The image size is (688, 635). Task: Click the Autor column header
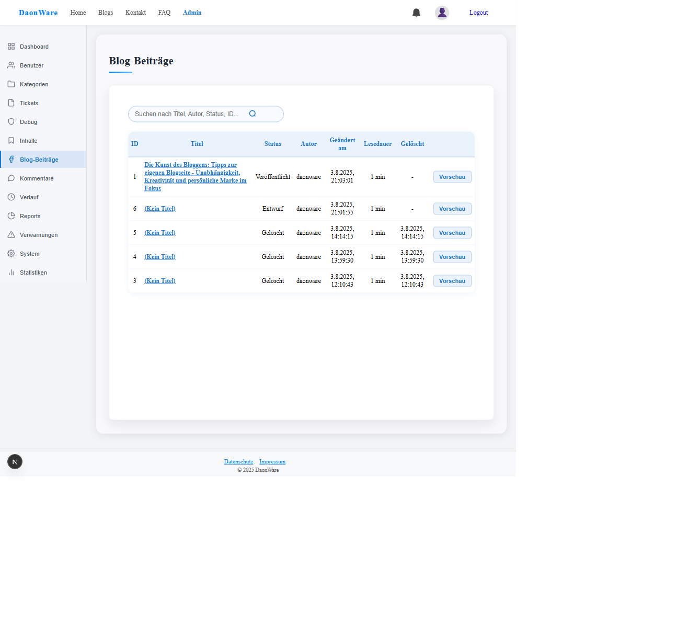coord(309,144)
